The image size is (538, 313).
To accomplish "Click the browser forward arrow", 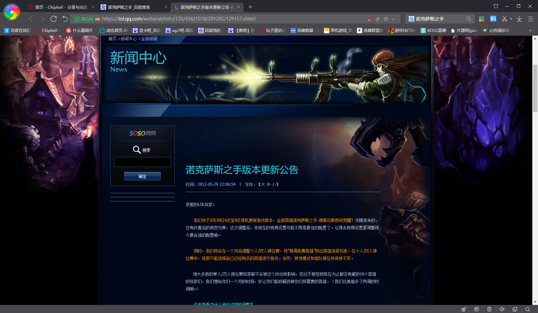I will tap(42, 19).
